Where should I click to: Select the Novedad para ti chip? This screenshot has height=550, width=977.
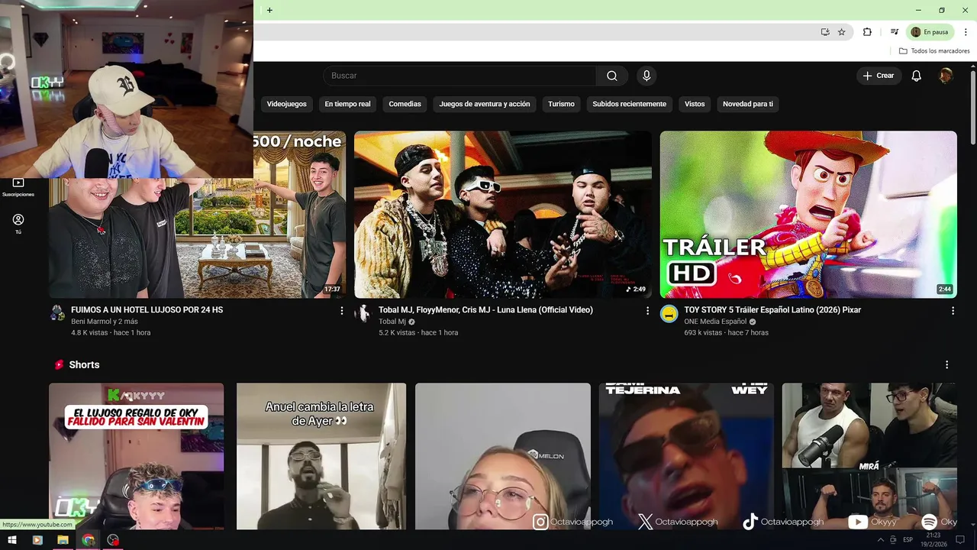[x=748, y=104]
